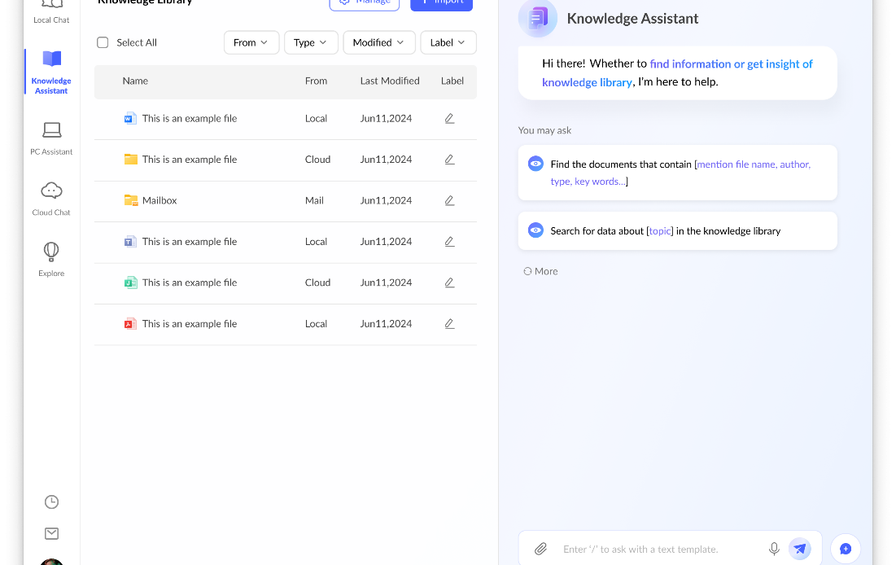
Task: Expand the From filter dropdown
Action: coord(251,42)
